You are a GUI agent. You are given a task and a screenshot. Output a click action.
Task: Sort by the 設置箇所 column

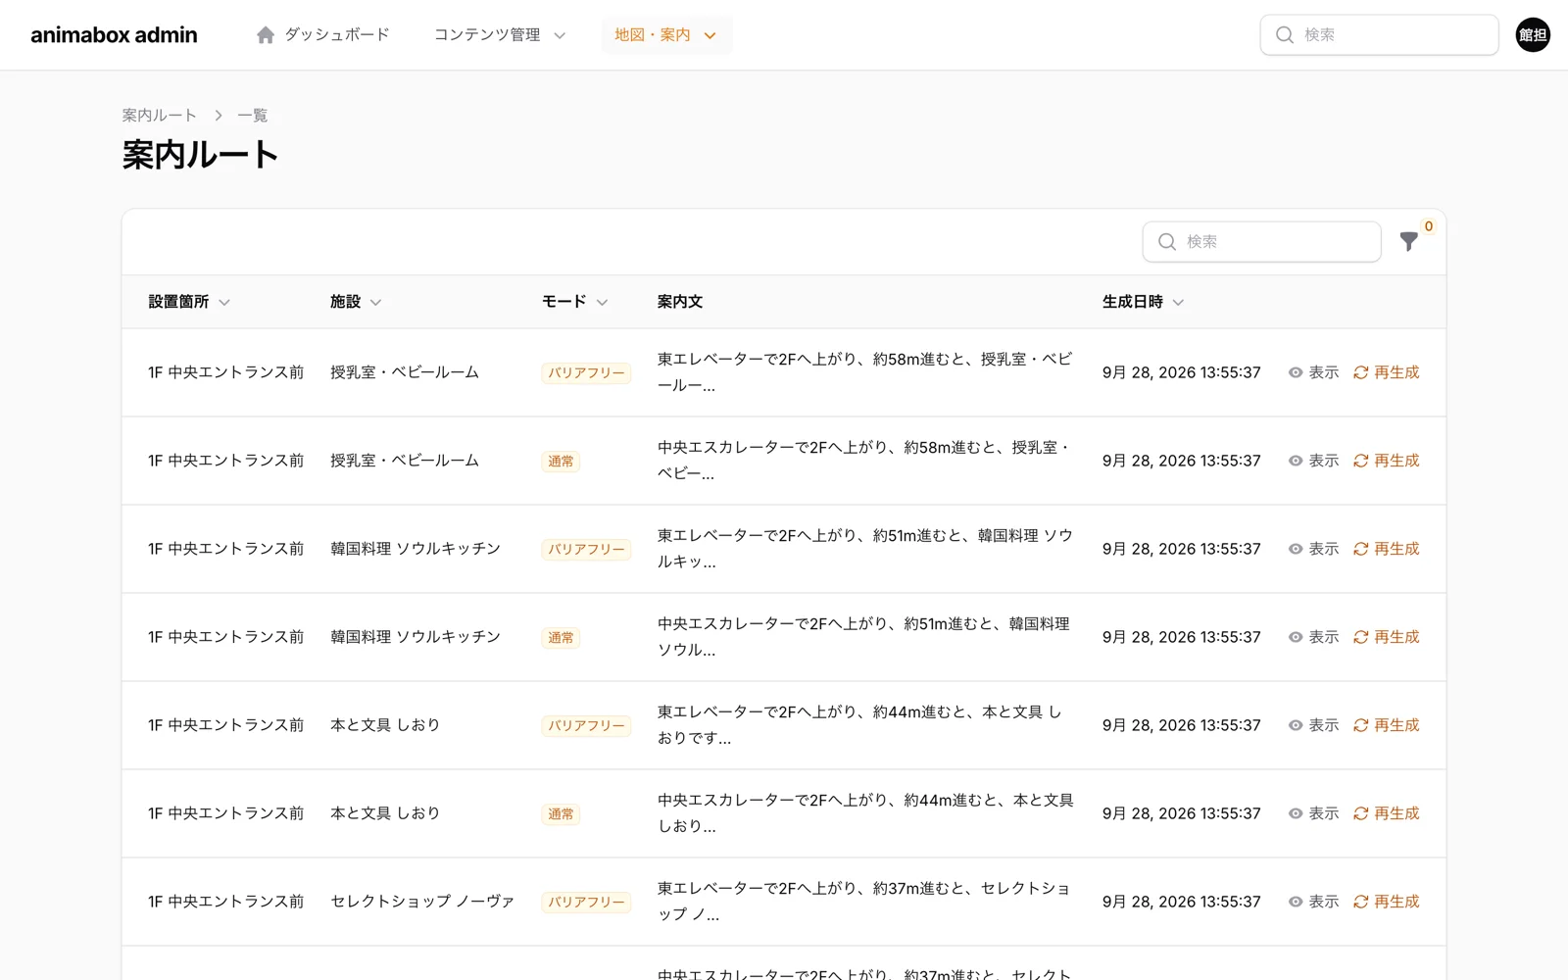coord(189,302)
